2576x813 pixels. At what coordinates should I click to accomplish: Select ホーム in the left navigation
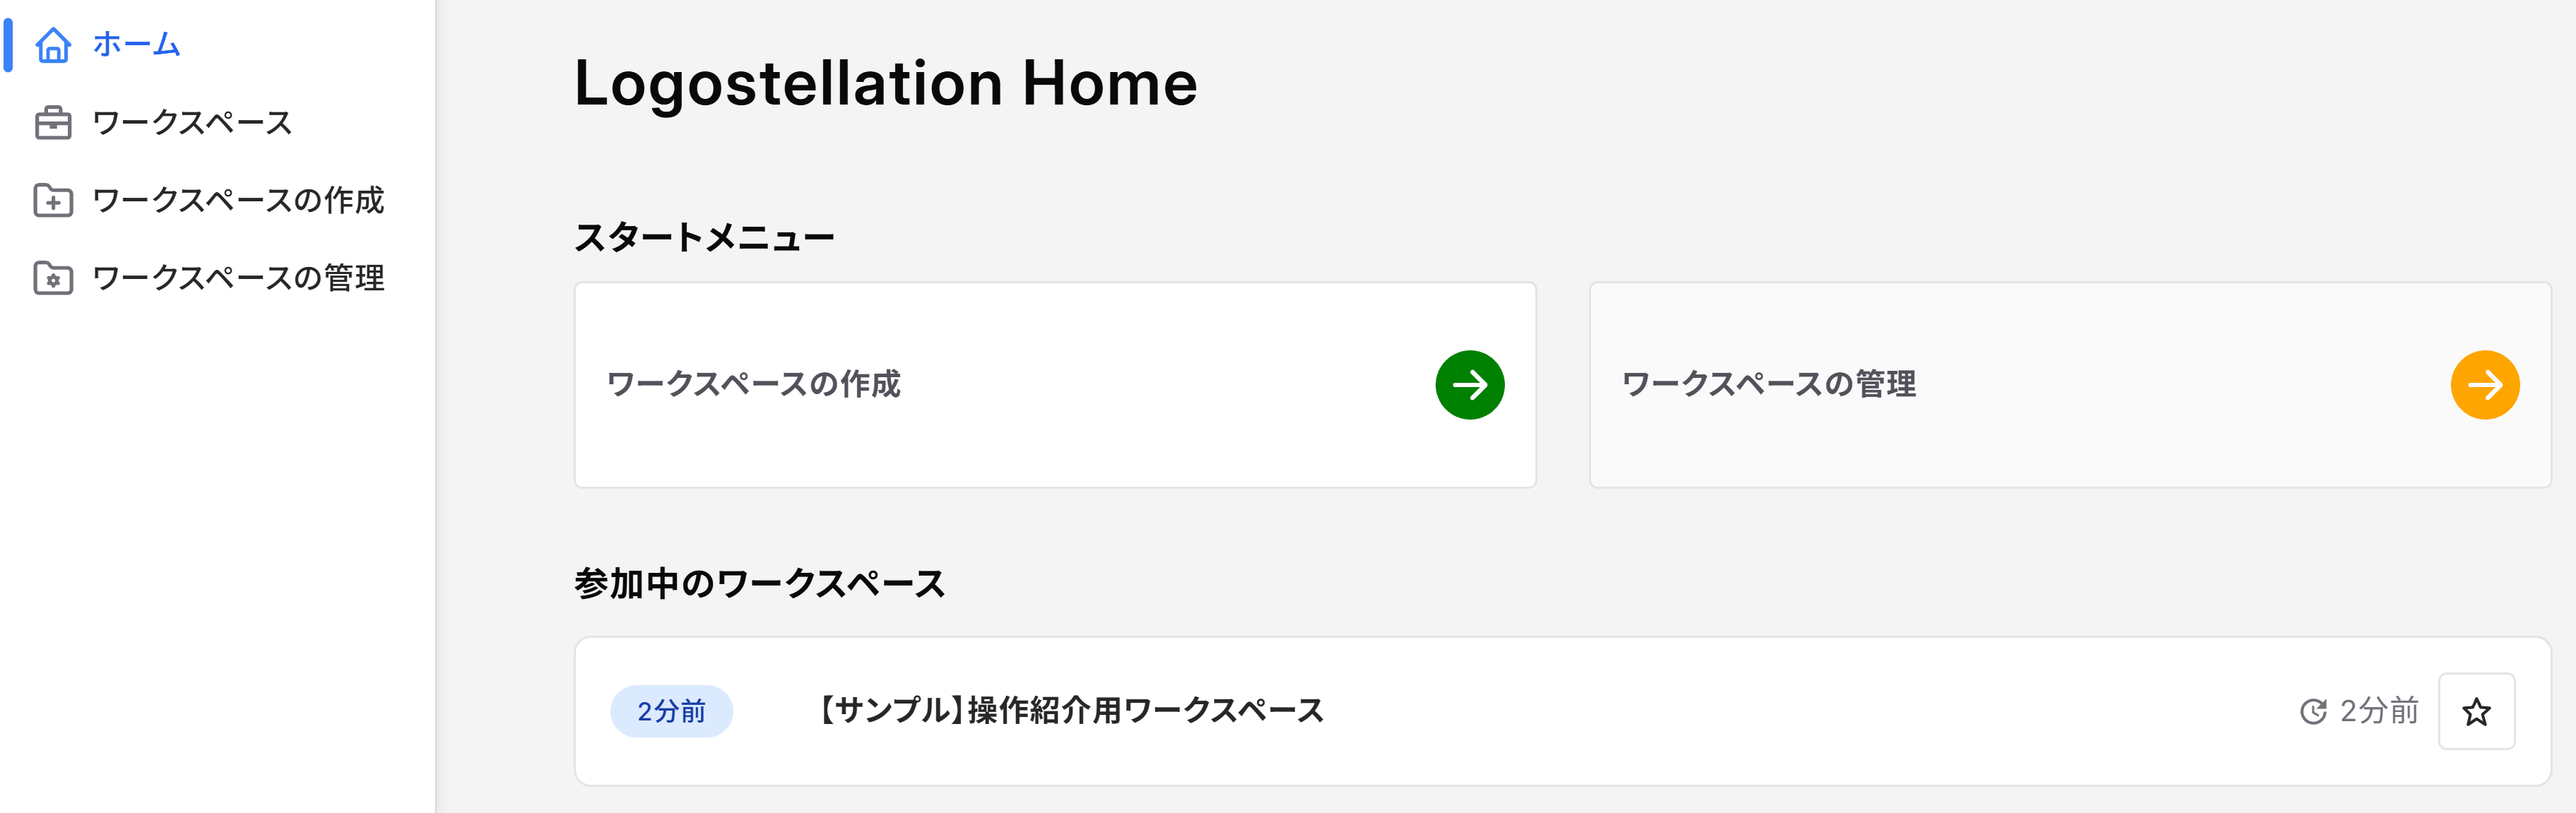pyautogui.click(x=135, y=45)
